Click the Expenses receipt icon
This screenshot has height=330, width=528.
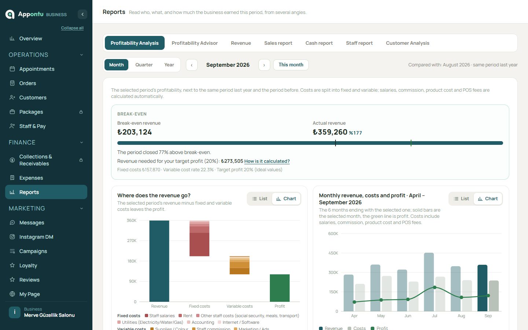click(12, 178)
